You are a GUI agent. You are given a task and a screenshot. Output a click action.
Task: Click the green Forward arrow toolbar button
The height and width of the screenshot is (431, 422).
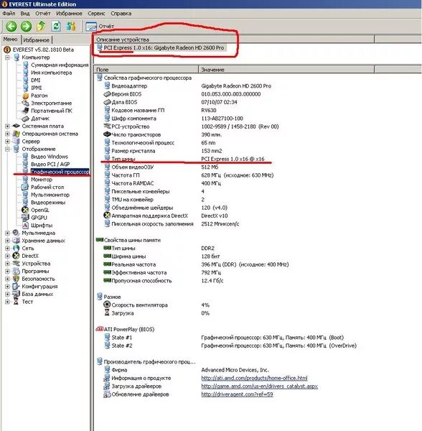point(27,27)
